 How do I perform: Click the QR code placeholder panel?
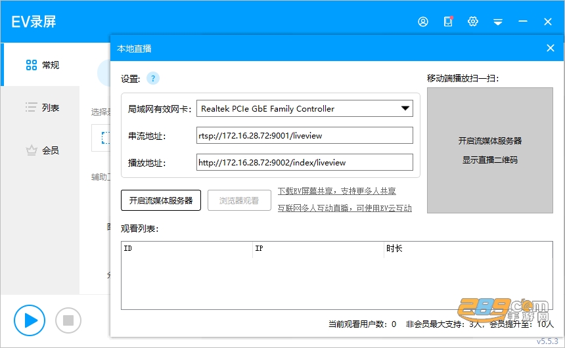click(489, 150)
